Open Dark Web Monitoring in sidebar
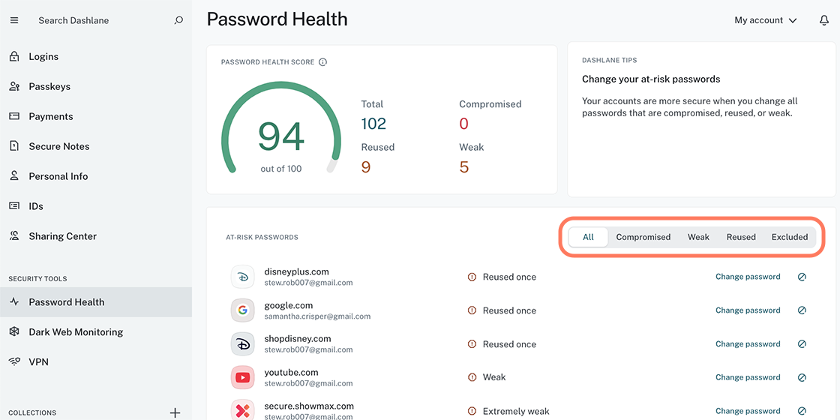 pyautogui.click(x=76, y=331)
